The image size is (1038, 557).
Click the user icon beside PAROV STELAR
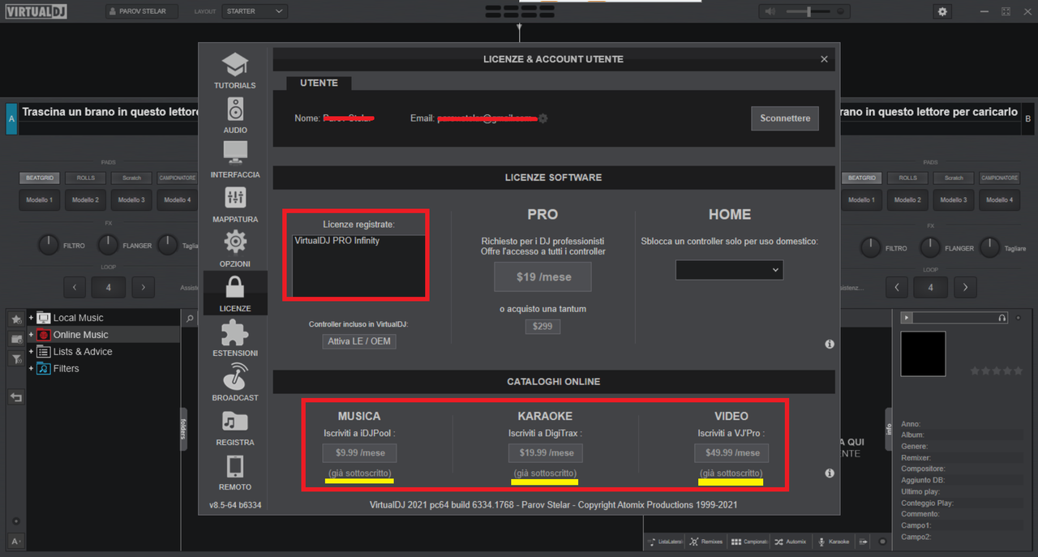pos(114,11)
